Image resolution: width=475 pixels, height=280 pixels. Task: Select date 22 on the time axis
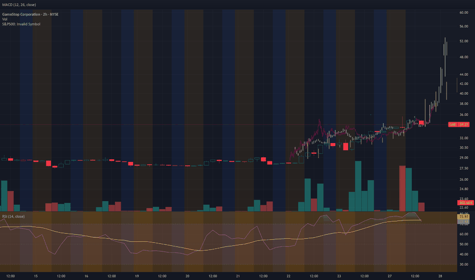(288, 276)
